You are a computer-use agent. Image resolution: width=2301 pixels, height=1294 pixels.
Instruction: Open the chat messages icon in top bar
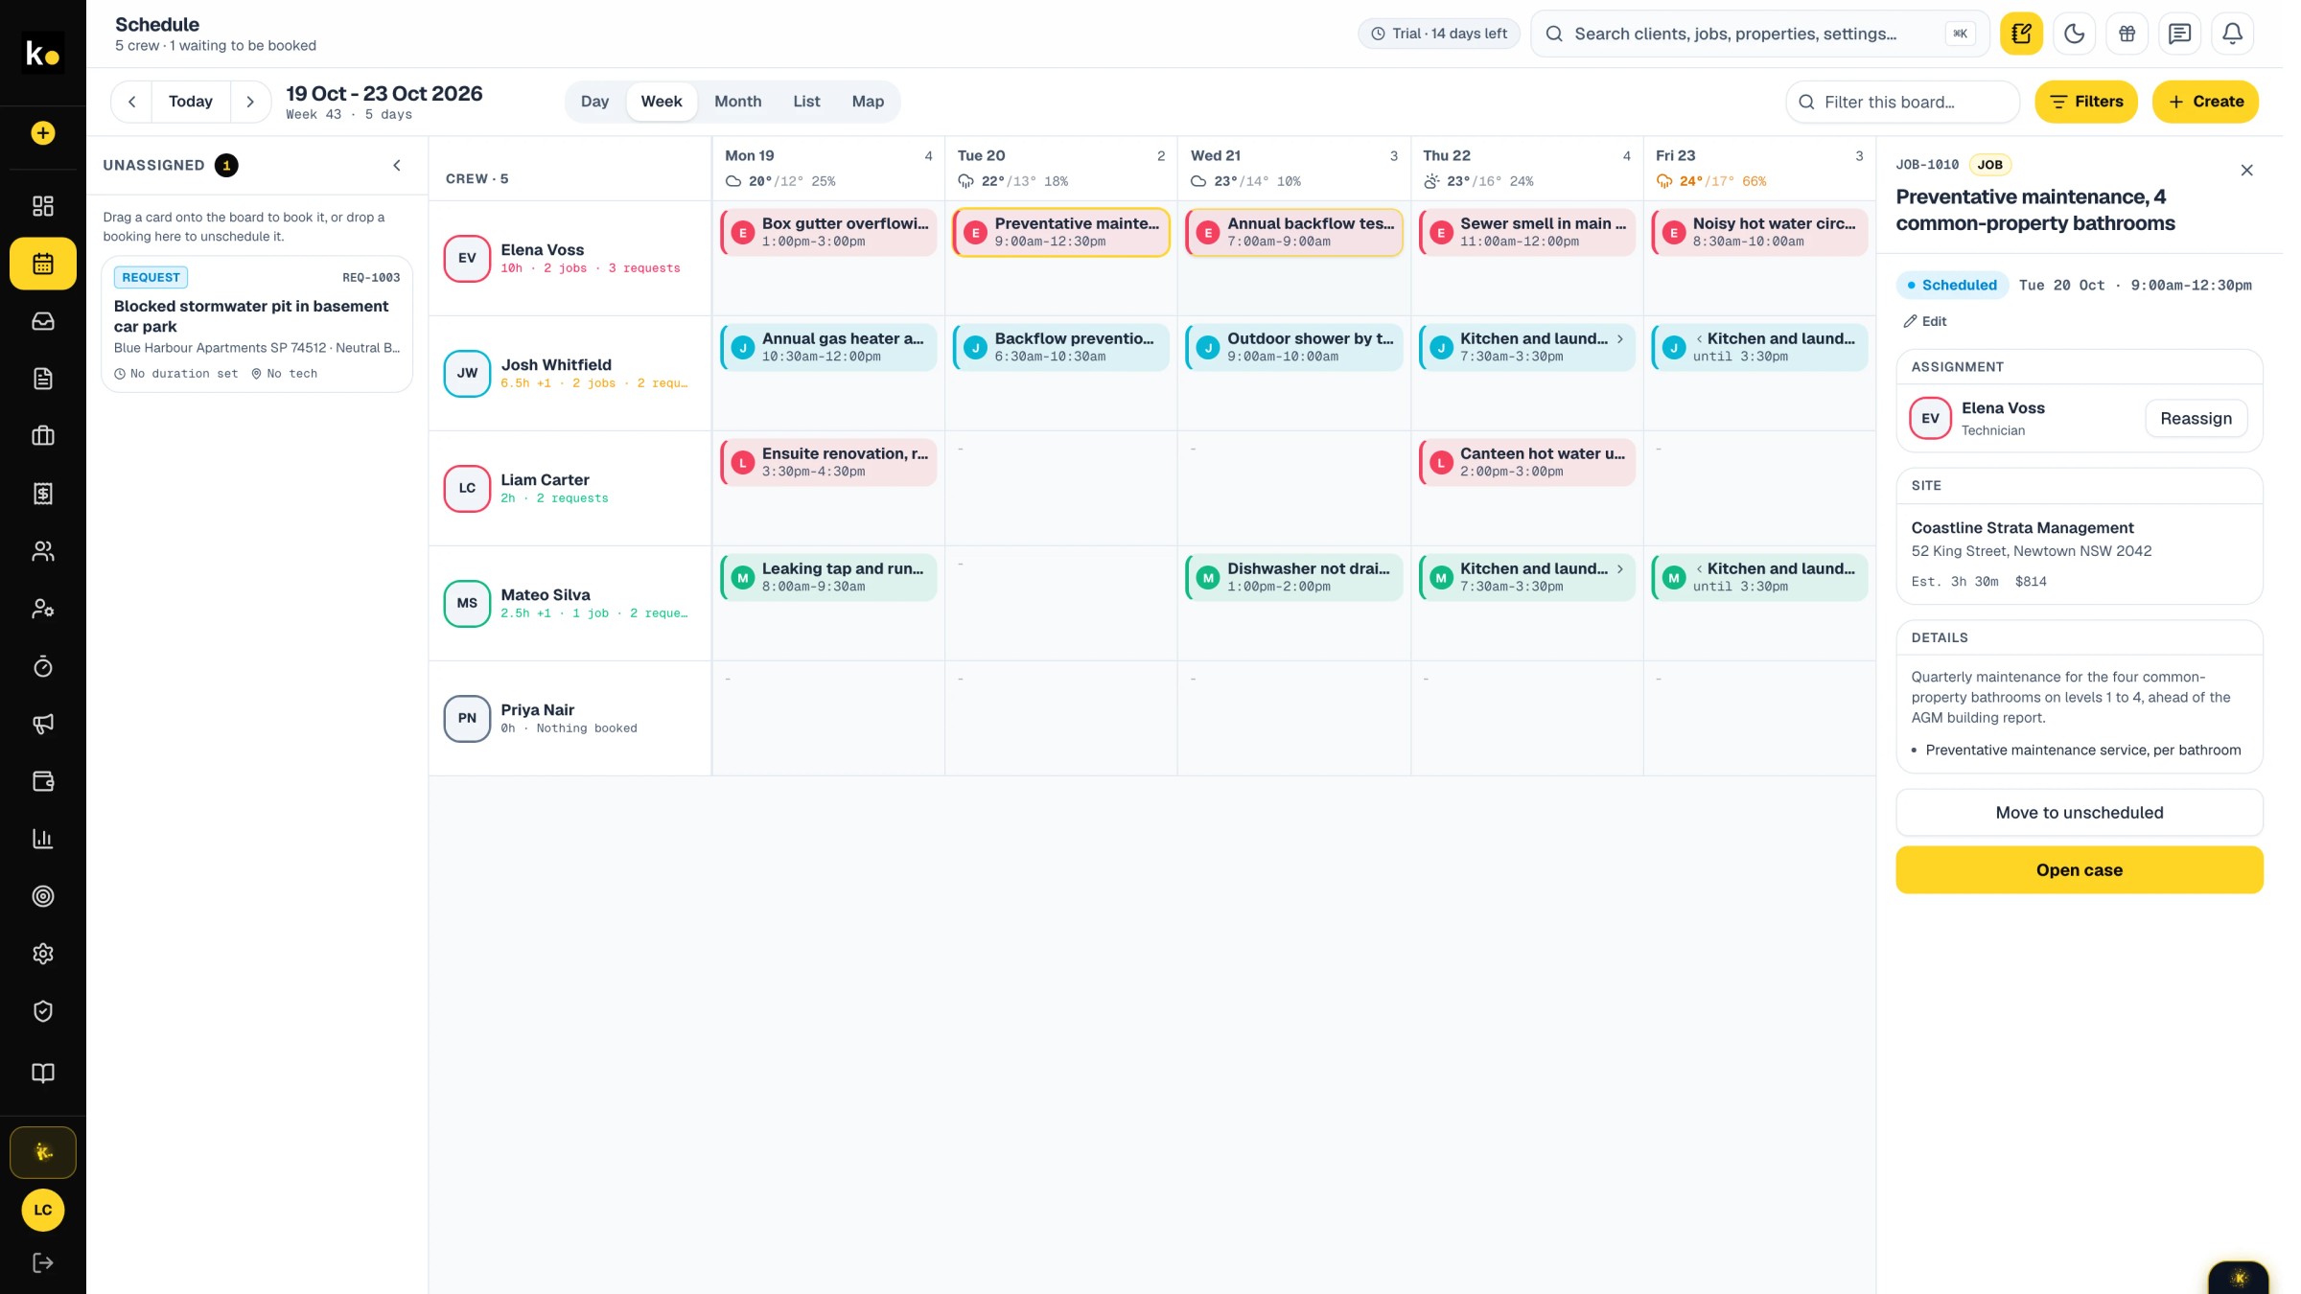(x=2179, y=34)
